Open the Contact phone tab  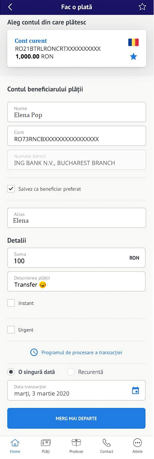tap(107, 445)
